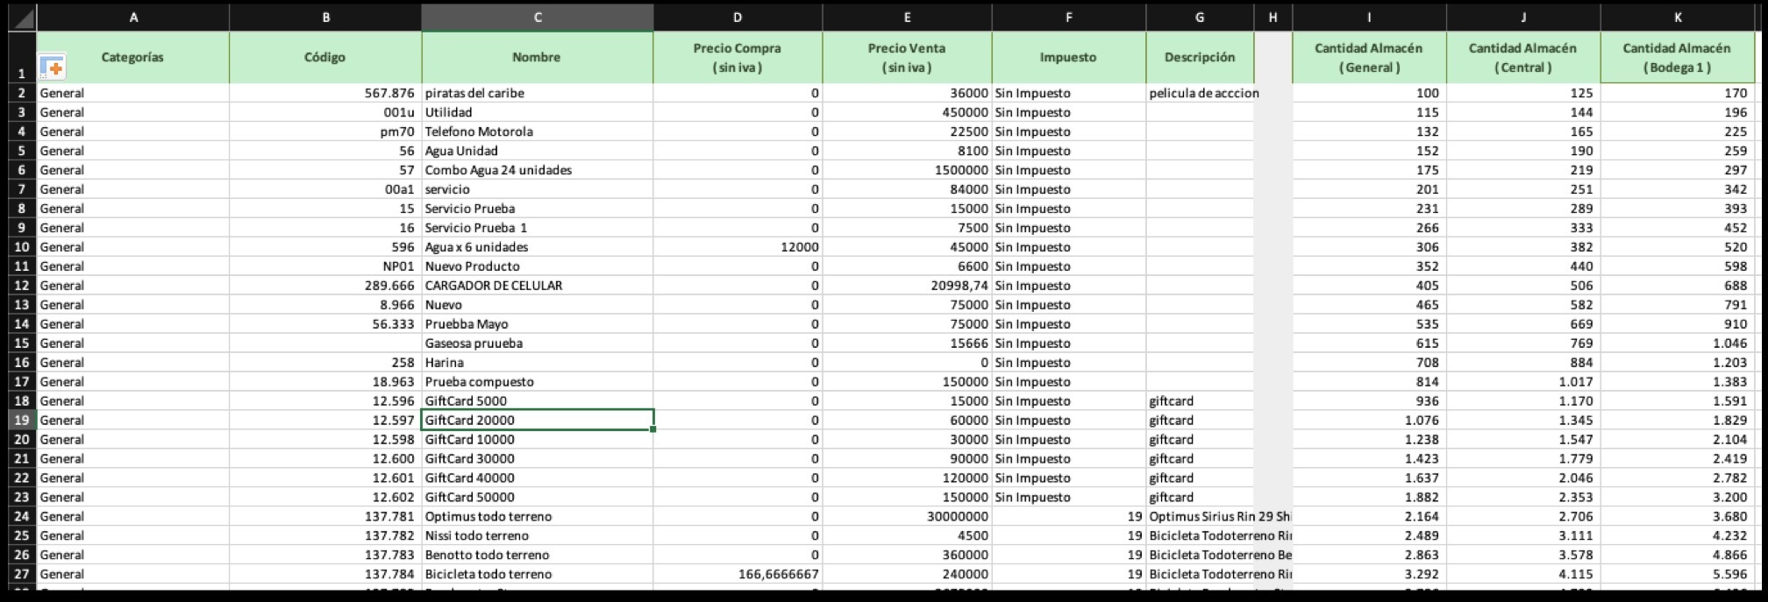Click the Precio Venta (sin iva) header cell

(x=907, y=57)
